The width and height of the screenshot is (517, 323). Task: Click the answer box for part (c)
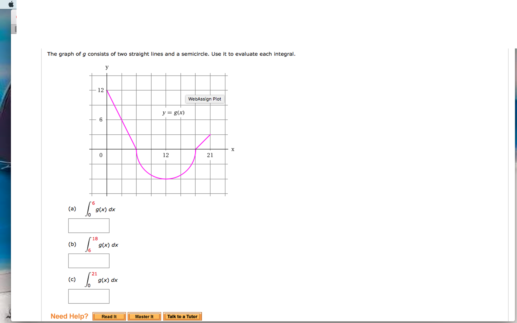tap(89, 296)
